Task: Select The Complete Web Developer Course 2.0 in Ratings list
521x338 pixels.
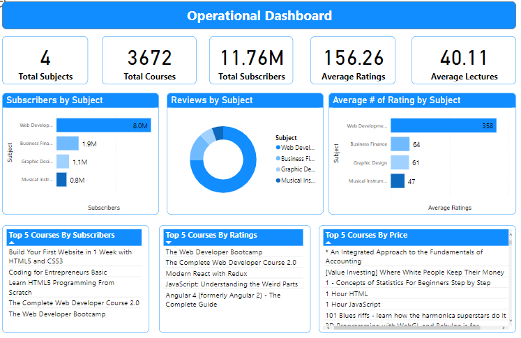Action: [234, 262]
